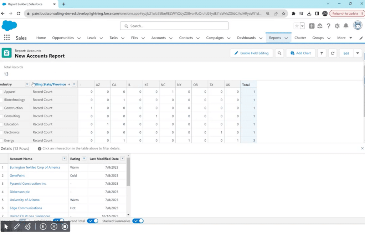This screenshot has height=235, width=365.
Task: Open the Billing State/Province column dropdown
Action: coord(74,84)
